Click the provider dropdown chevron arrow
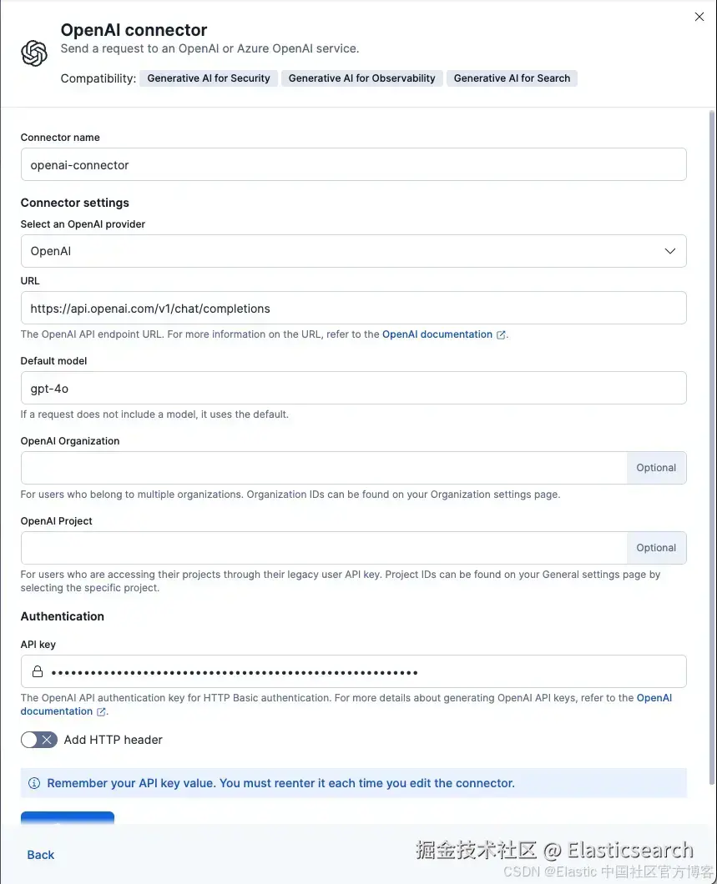The image size is (717, 884). pos(669,251)
